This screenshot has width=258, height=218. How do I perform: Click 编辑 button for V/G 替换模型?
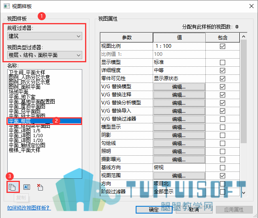click(x=179, y=87)
